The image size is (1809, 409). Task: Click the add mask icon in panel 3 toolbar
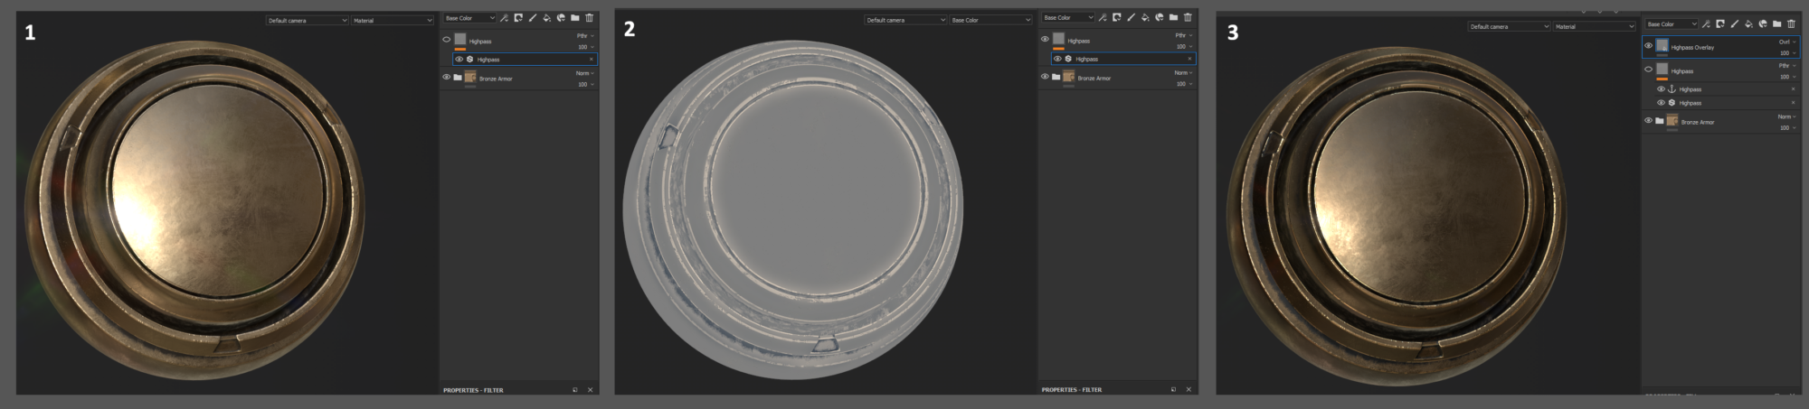1720,24
